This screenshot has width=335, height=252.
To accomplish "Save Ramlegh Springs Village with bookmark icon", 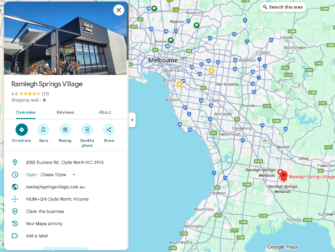I will pyautogui.click(x=43, y=130).
